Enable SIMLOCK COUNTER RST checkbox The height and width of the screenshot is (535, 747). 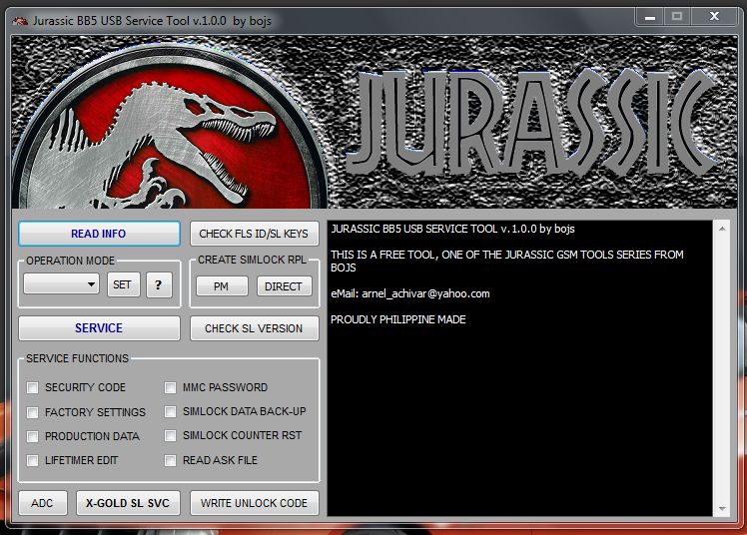coord(170,435)
